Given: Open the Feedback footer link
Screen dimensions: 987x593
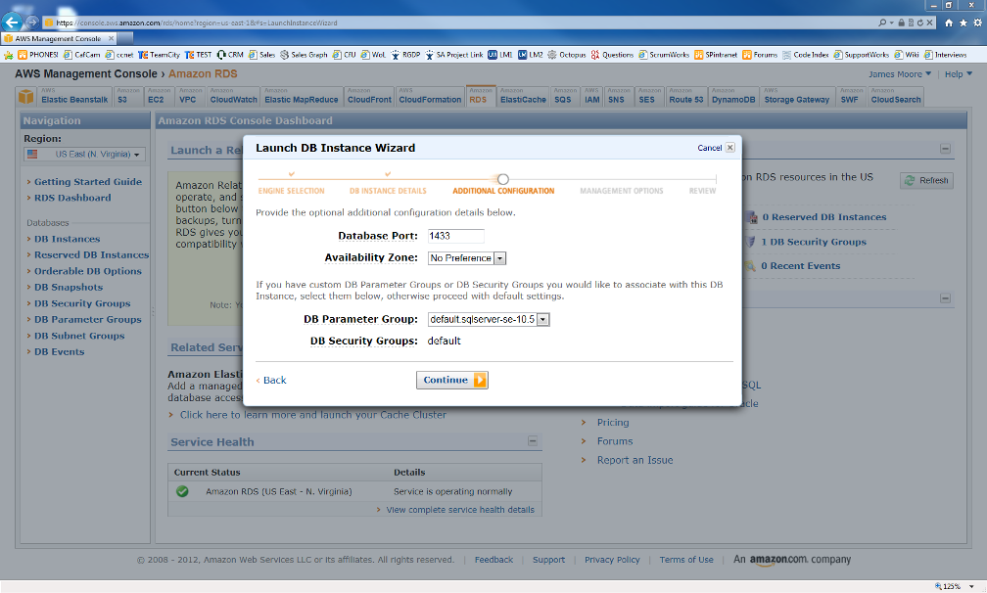Looking at the screenshot, I should pos(493,560).
